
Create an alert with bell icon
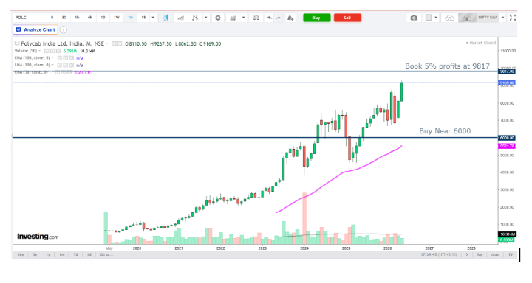[x=290, y=18]
